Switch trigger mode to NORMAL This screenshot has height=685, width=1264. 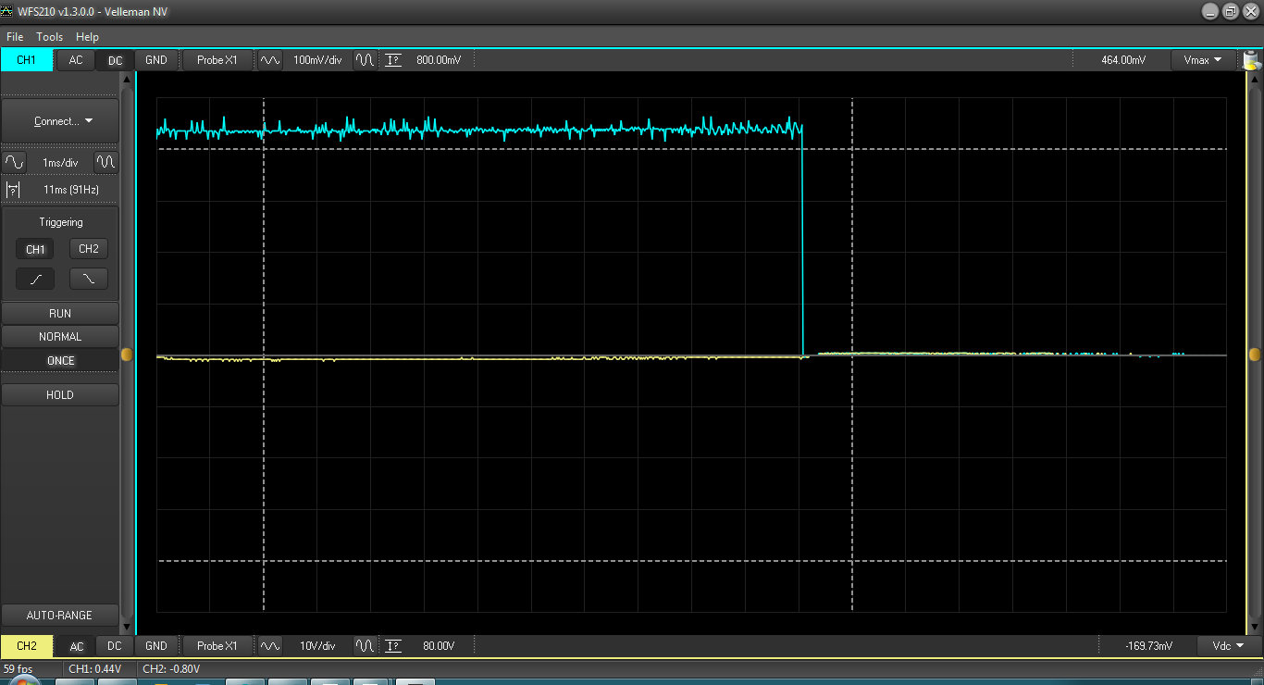click(x=60, y=337)
